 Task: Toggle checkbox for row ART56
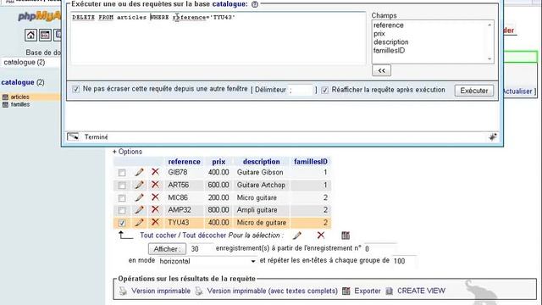[122, 186]
